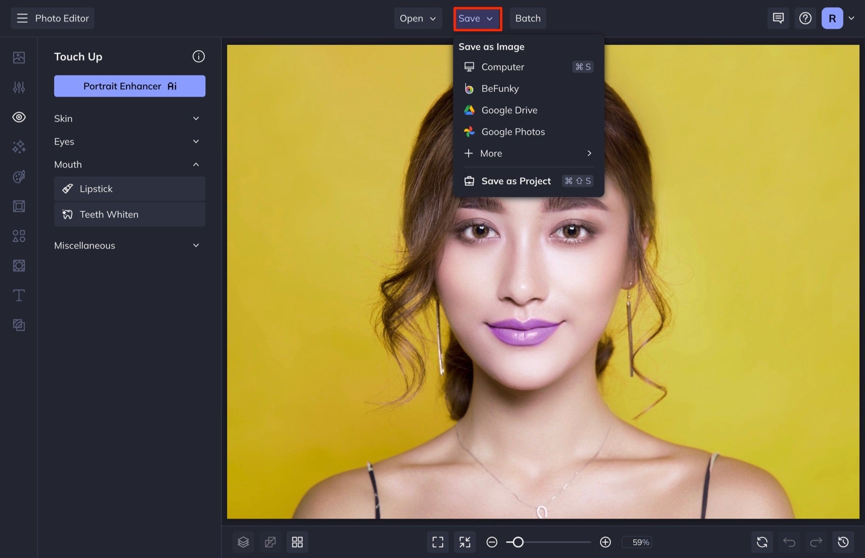This screenshot has height=558, width=865.
Task: Select the Text tool in sidebar
Action: pyautogui.click(x=18, y=295)
